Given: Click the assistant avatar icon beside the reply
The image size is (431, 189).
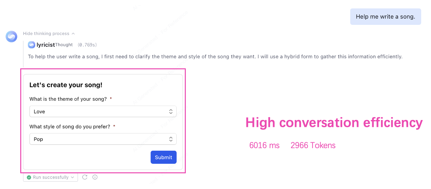Looking at the screenshot, I should [11, 36].
